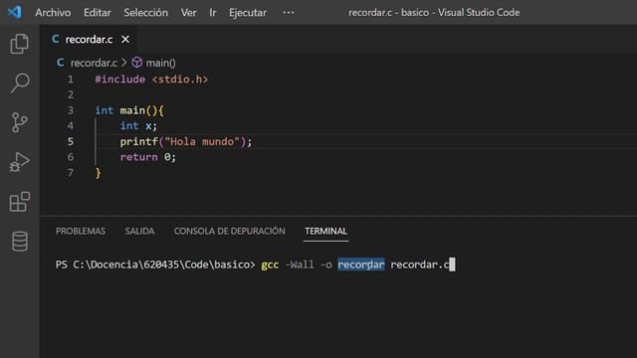Click the window title recordar.c - basico
Image resolution: width=637 pixels, height=358 pixels.
[x=389, y=13]
